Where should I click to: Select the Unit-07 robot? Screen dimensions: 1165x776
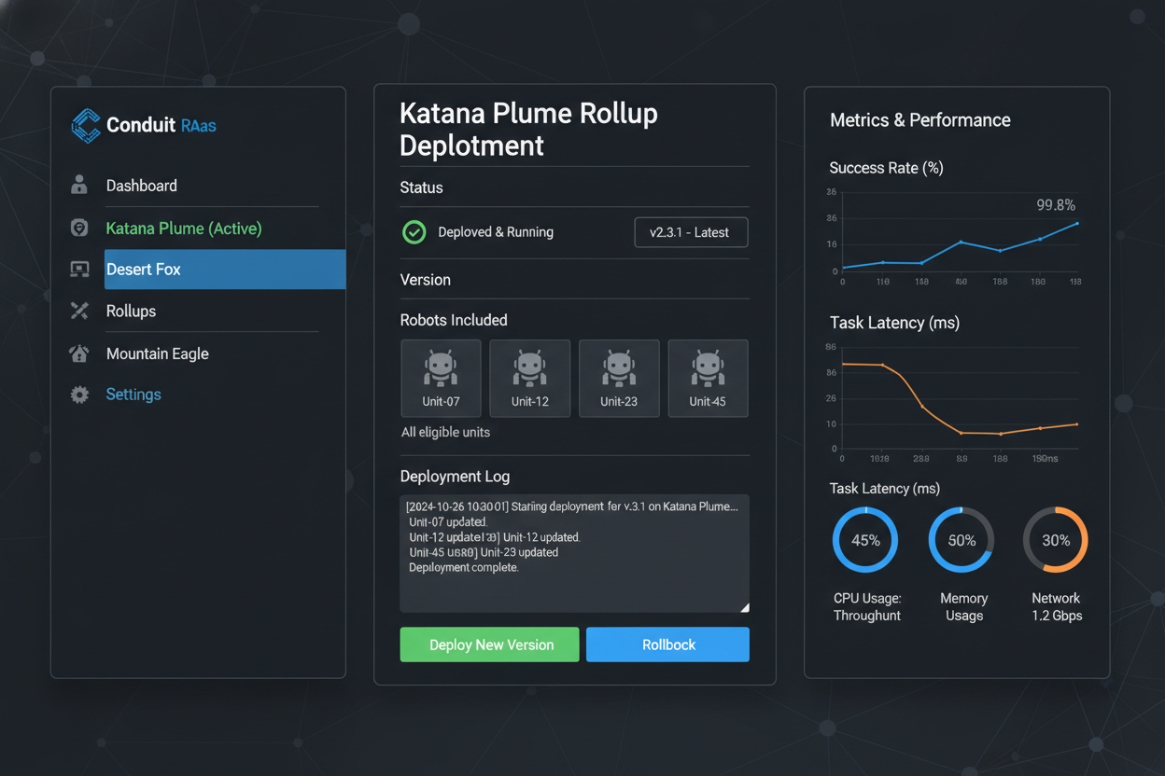tap(441, 378)
